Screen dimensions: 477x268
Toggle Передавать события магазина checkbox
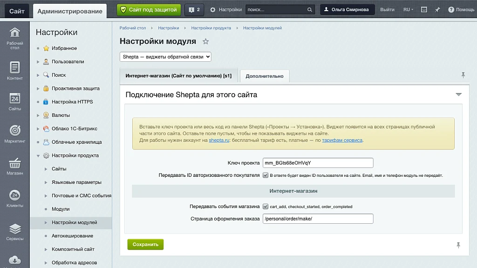[266, 206]
